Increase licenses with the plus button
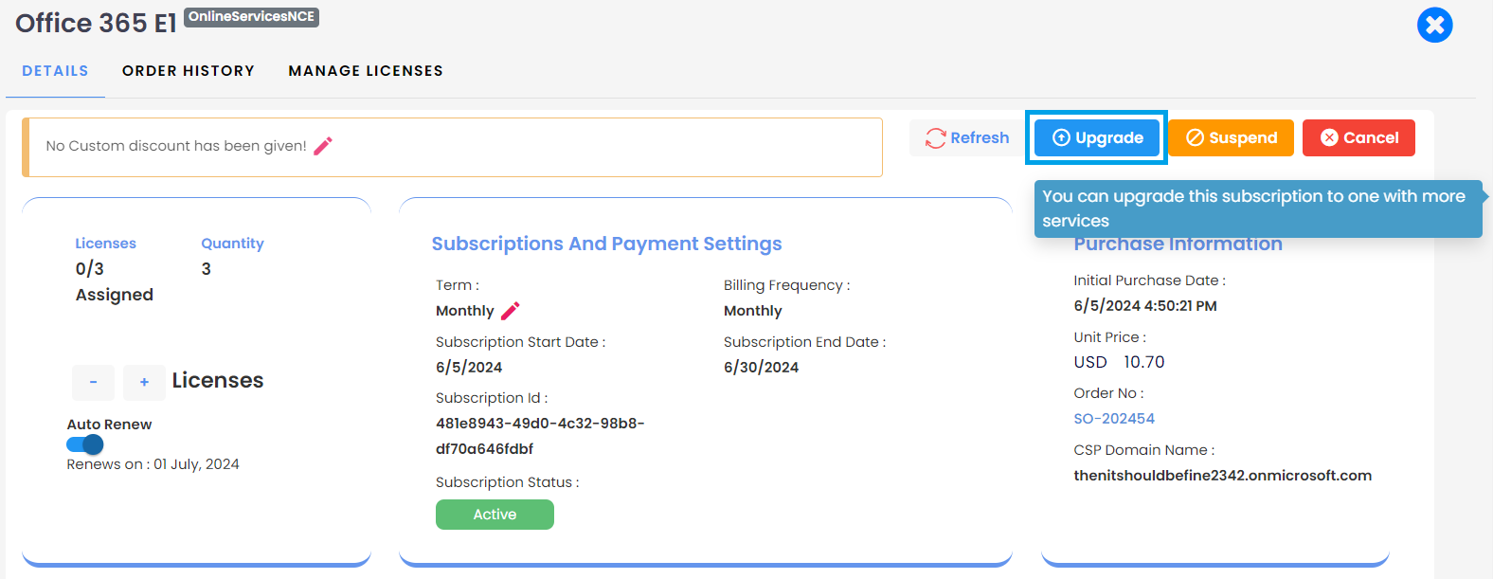This screenshot has height=579, width=1493. (144, 382)
